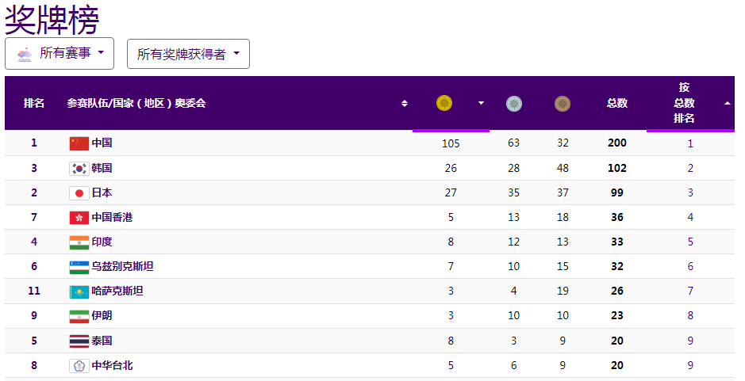Open the 中国 team link
The width and height of the screenshot is (745, 381).
(x=102, y=143)
